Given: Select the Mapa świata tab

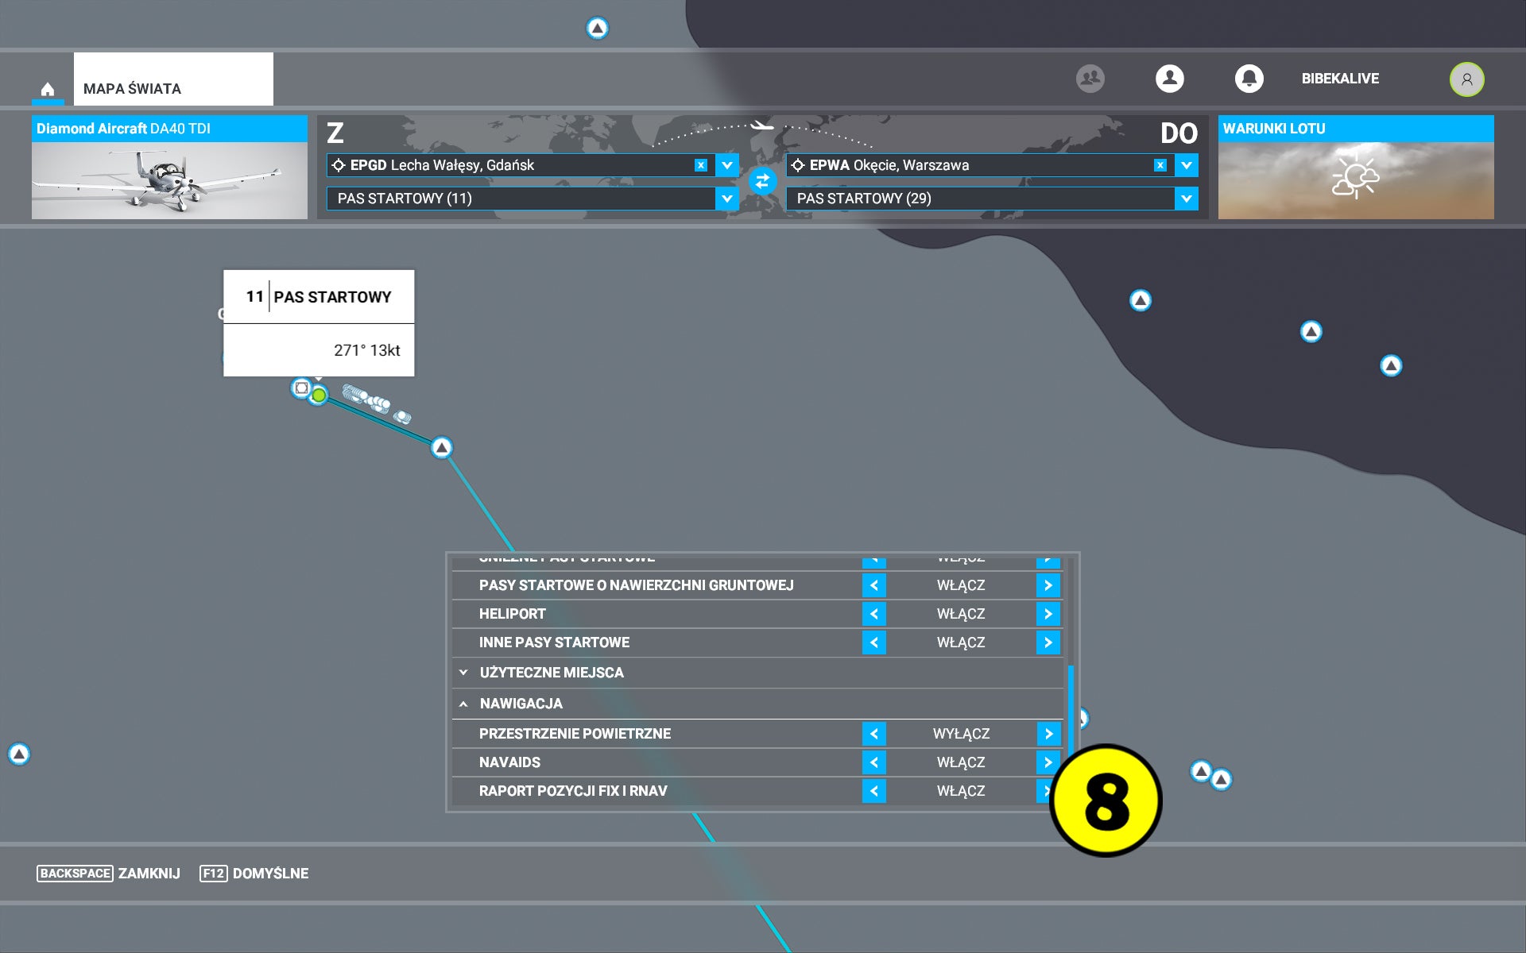Looking at the screenshot, I should click(x=173, y=79).
